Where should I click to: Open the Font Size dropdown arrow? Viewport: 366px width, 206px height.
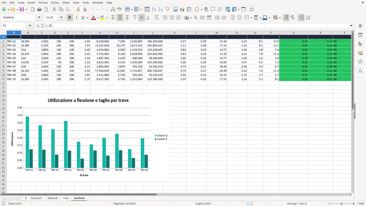click(61, 17)
